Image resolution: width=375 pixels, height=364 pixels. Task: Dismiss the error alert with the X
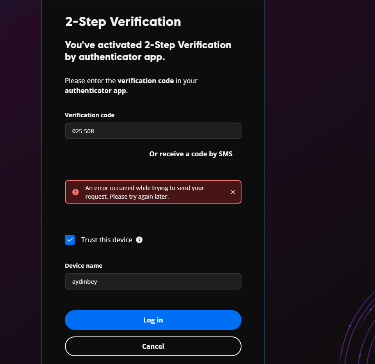click(x=233, y=192)
